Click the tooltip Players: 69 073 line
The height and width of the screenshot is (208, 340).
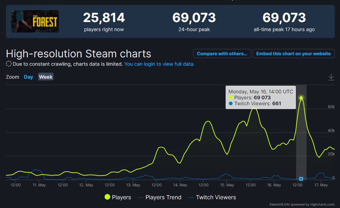coord(250,98)
